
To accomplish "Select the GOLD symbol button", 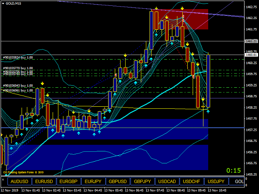I will pos(237,182).
